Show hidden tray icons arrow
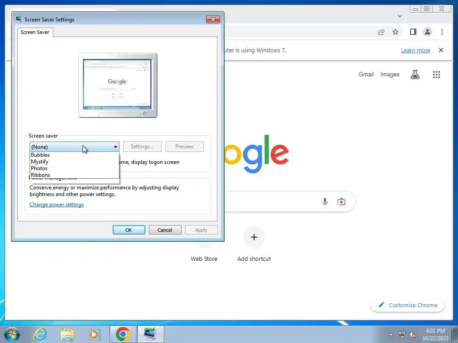 (391, 335)
